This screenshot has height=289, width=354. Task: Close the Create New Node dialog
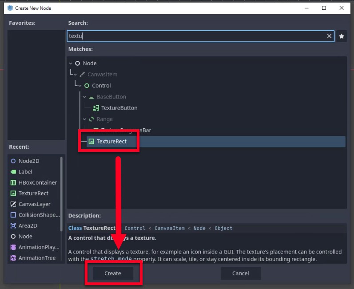342,8
